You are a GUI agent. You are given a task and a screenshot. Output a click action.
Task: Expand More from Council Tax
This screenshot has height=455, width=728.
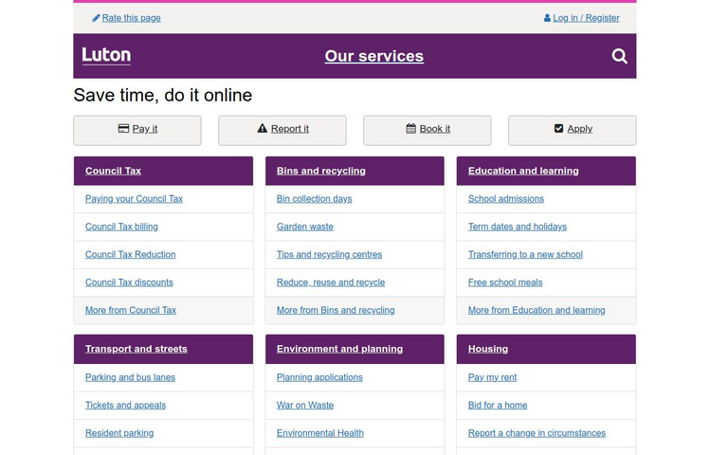[131, 311]
